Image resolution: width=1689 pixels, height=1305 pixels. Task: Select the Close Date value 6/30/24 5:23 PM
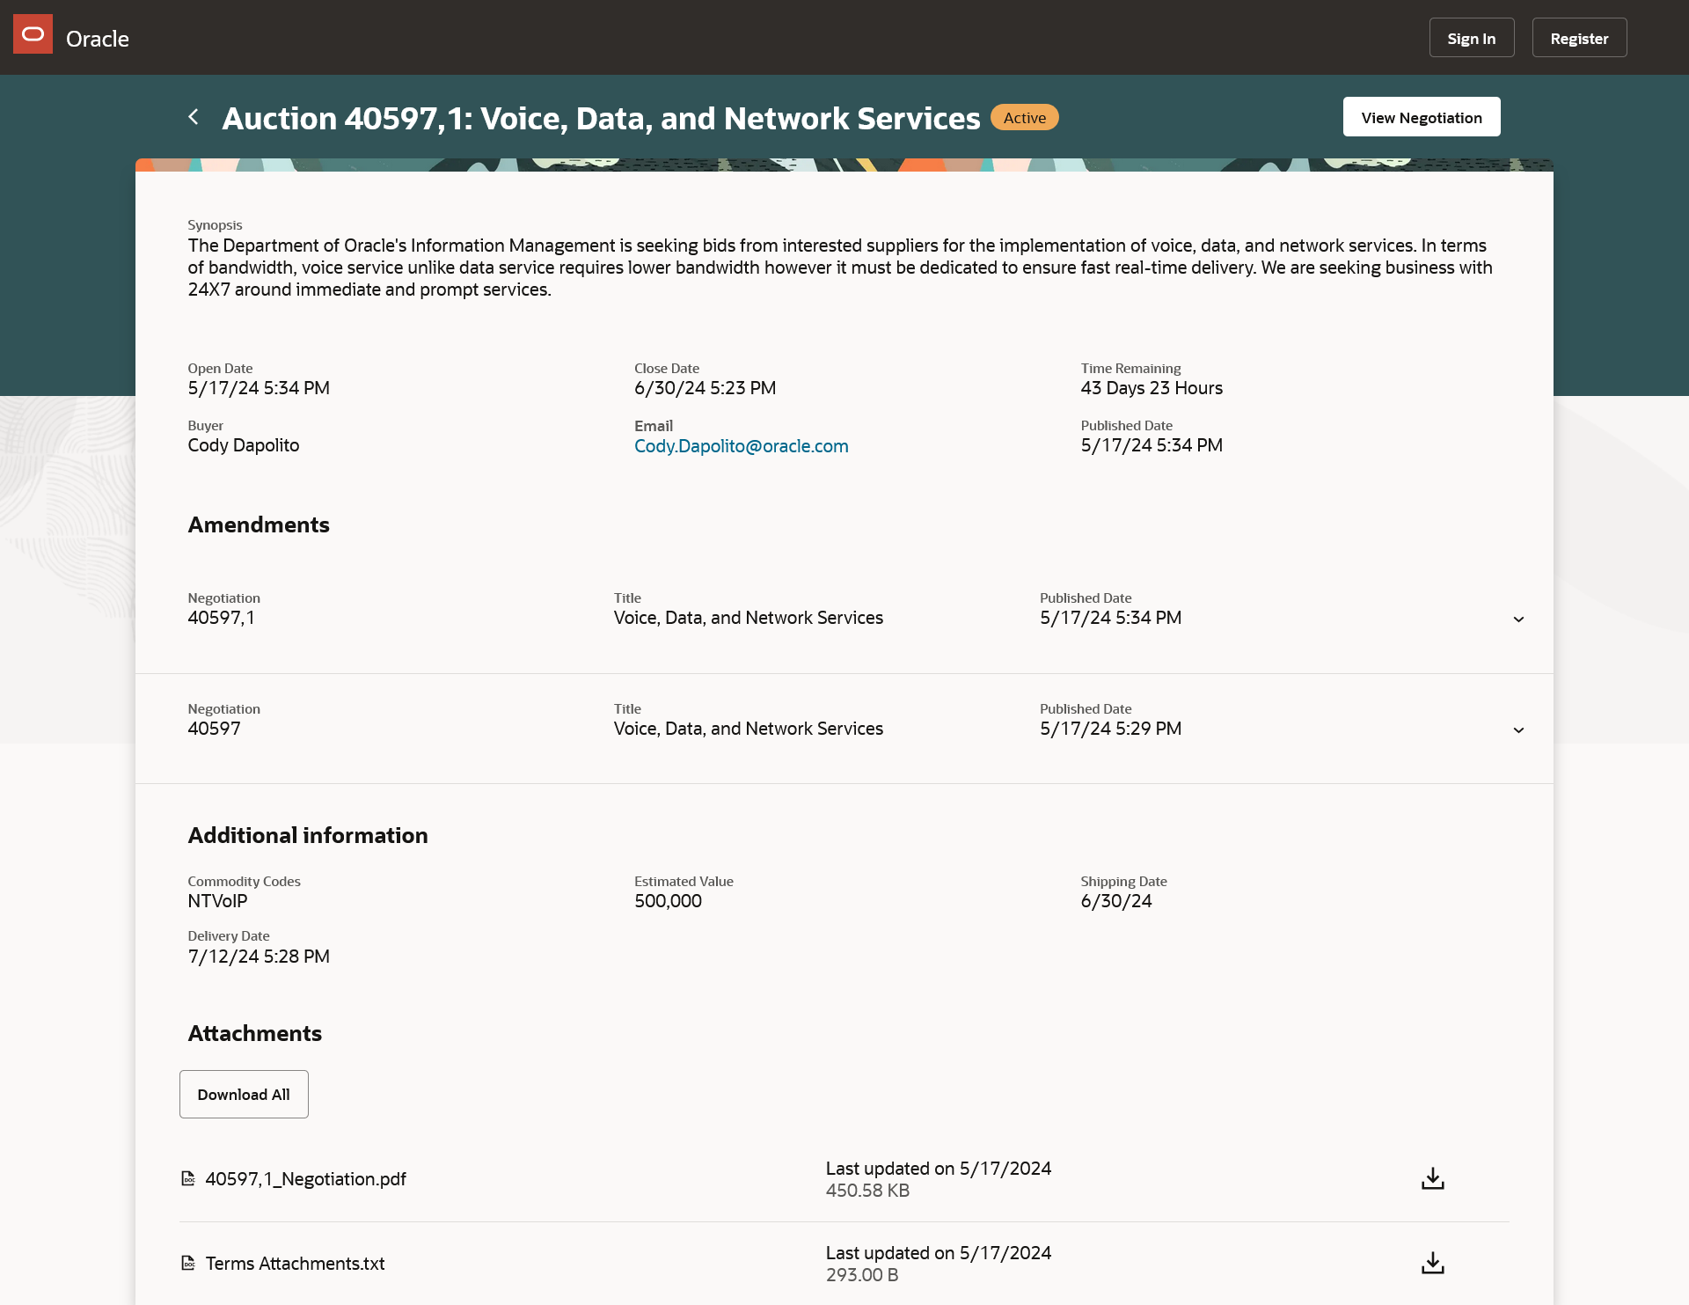coord(705,388)
